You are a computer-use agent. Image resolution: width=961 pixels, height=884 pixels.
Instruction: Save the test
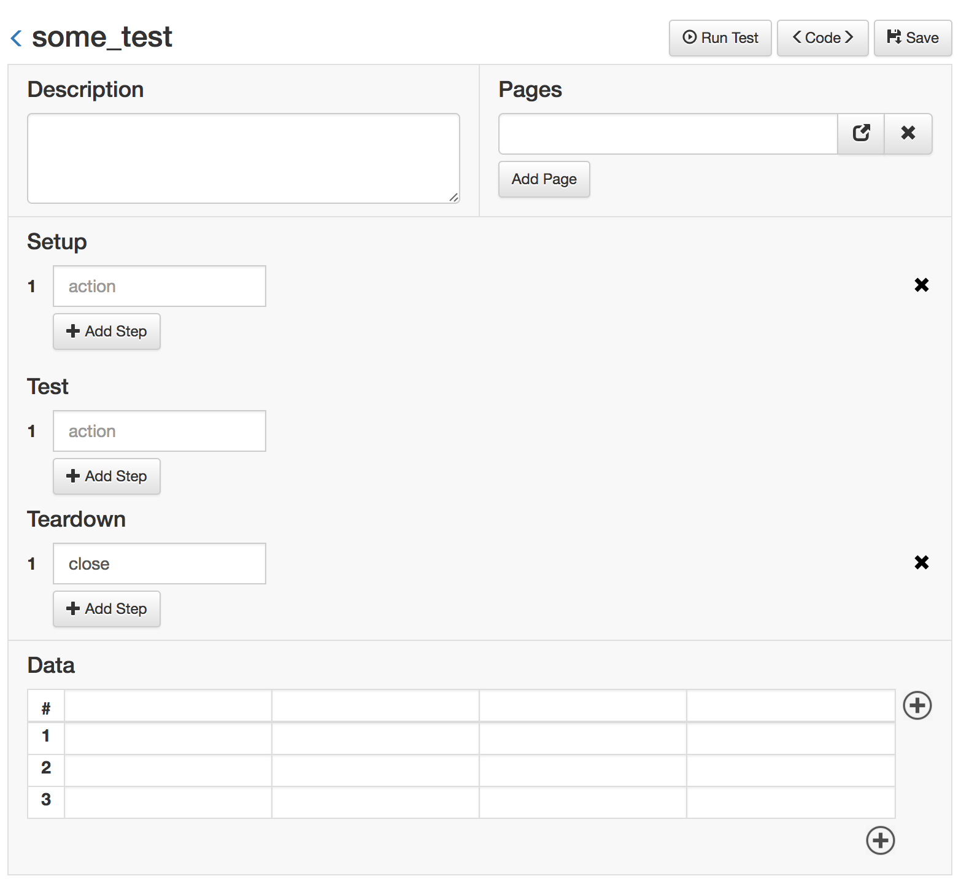click(913, 38)
